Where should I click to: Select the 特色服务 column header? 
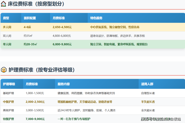point(96,18)
